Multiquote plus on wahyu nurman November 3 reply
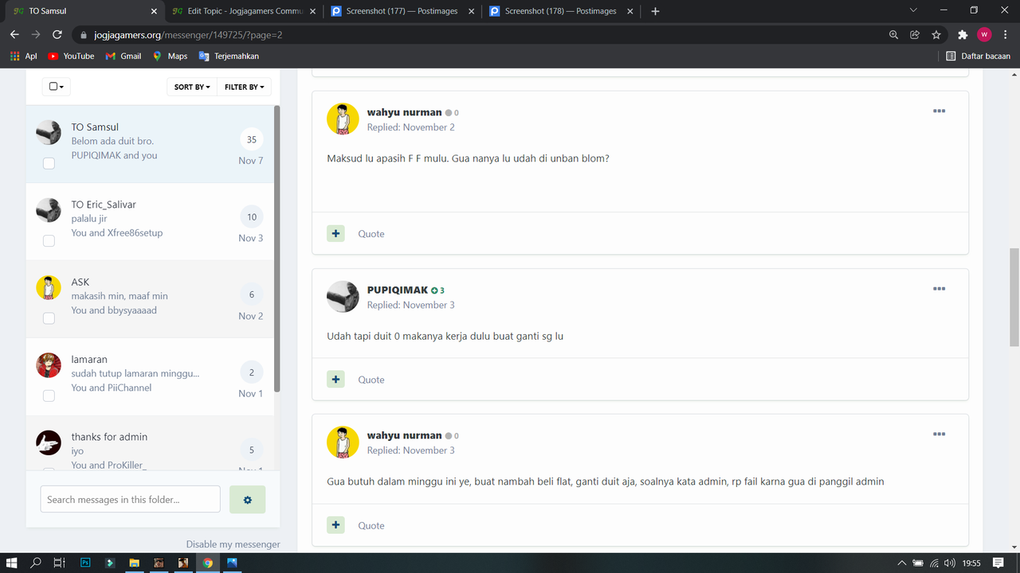1020x573 pixels. (x=335, y=525)
